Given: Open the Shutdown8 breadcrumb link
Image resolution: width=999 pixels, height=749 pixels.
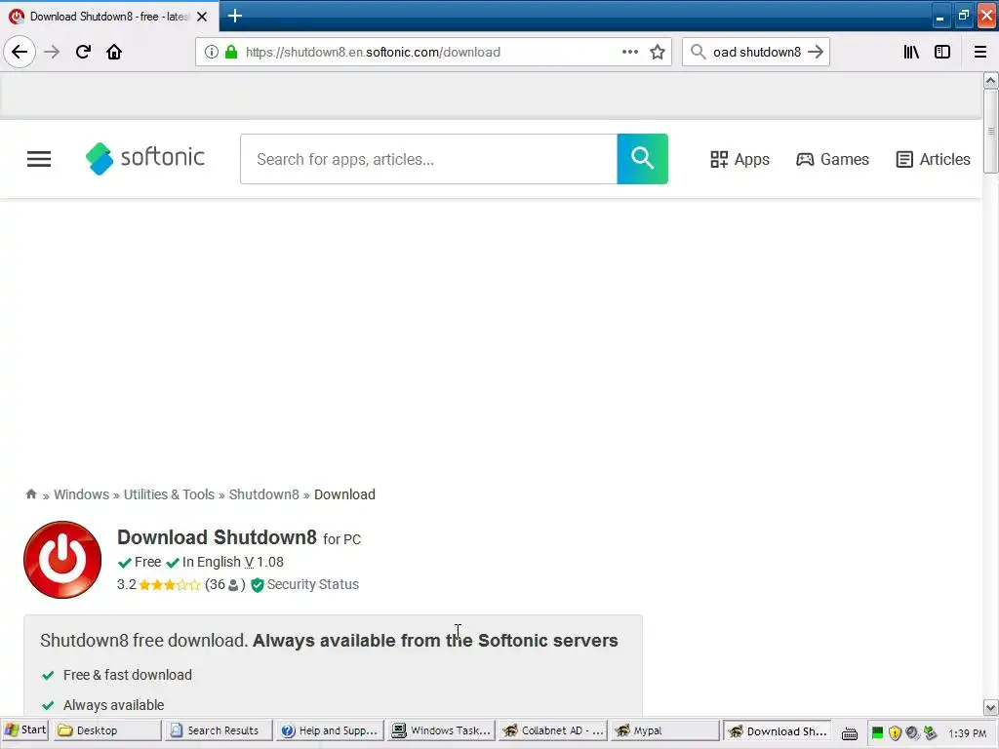Looking at the screenshot, I should pos(263,494).
